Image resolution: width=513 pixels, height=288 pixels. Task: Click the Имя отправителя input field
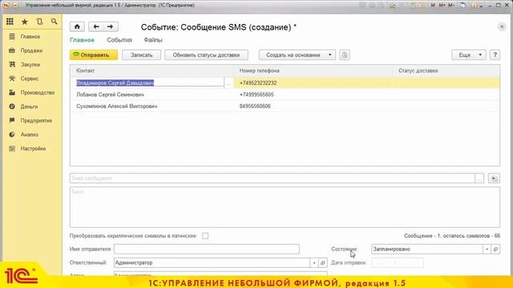click(x=207, y=249)
